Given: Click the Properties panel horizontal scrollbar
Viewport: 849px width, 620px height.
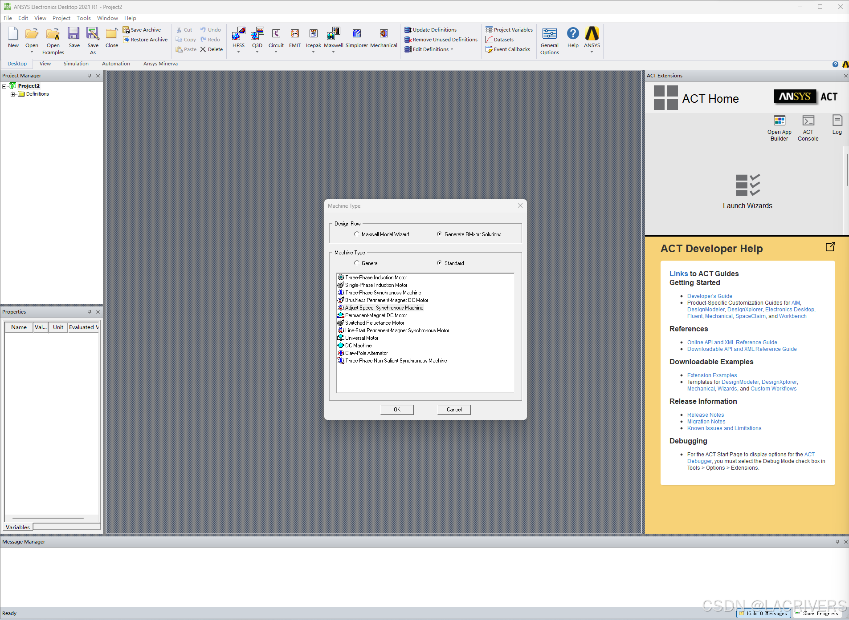Looking at the screenshot, I should 48,518.
